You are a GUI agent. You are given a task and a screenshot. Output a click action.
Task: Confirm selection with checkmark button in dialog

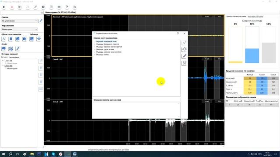tap(184, 42)
